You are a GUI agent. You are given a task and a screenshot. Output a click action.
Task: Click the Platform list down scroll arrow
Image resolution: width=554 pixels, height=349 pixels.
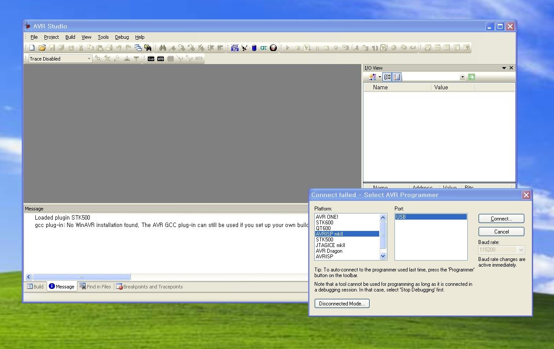pyautogui.click(x=383, y=257)
